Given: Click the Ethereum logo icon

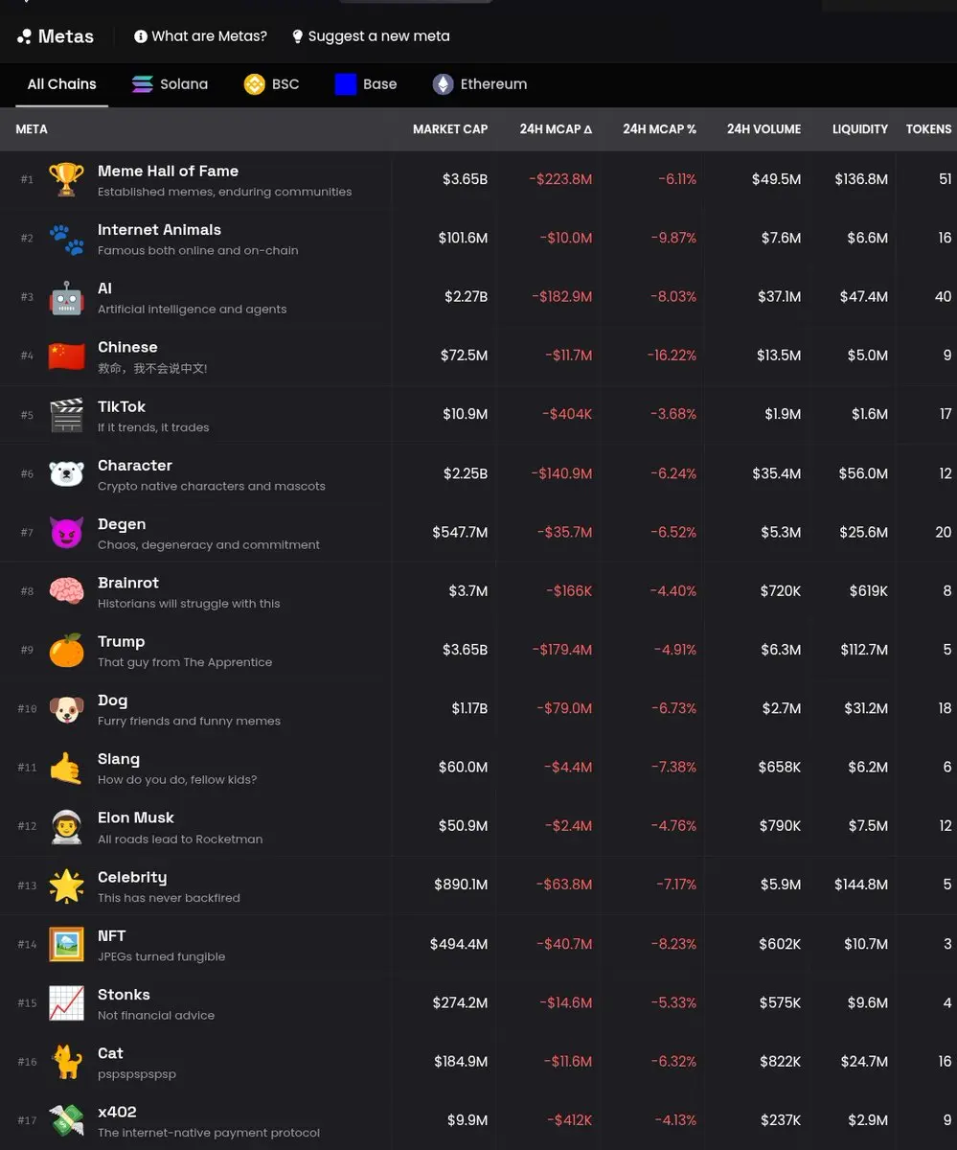Looking at the screenshot, I should pos(443,84).
